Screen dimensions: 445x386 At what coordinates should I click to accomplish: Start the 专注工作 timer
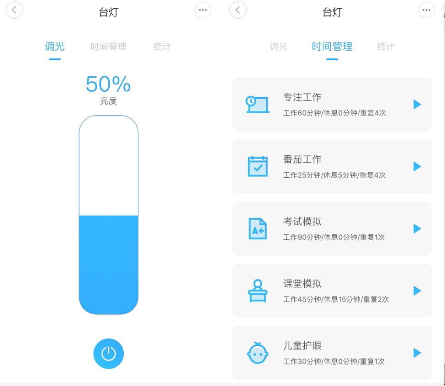417,104
